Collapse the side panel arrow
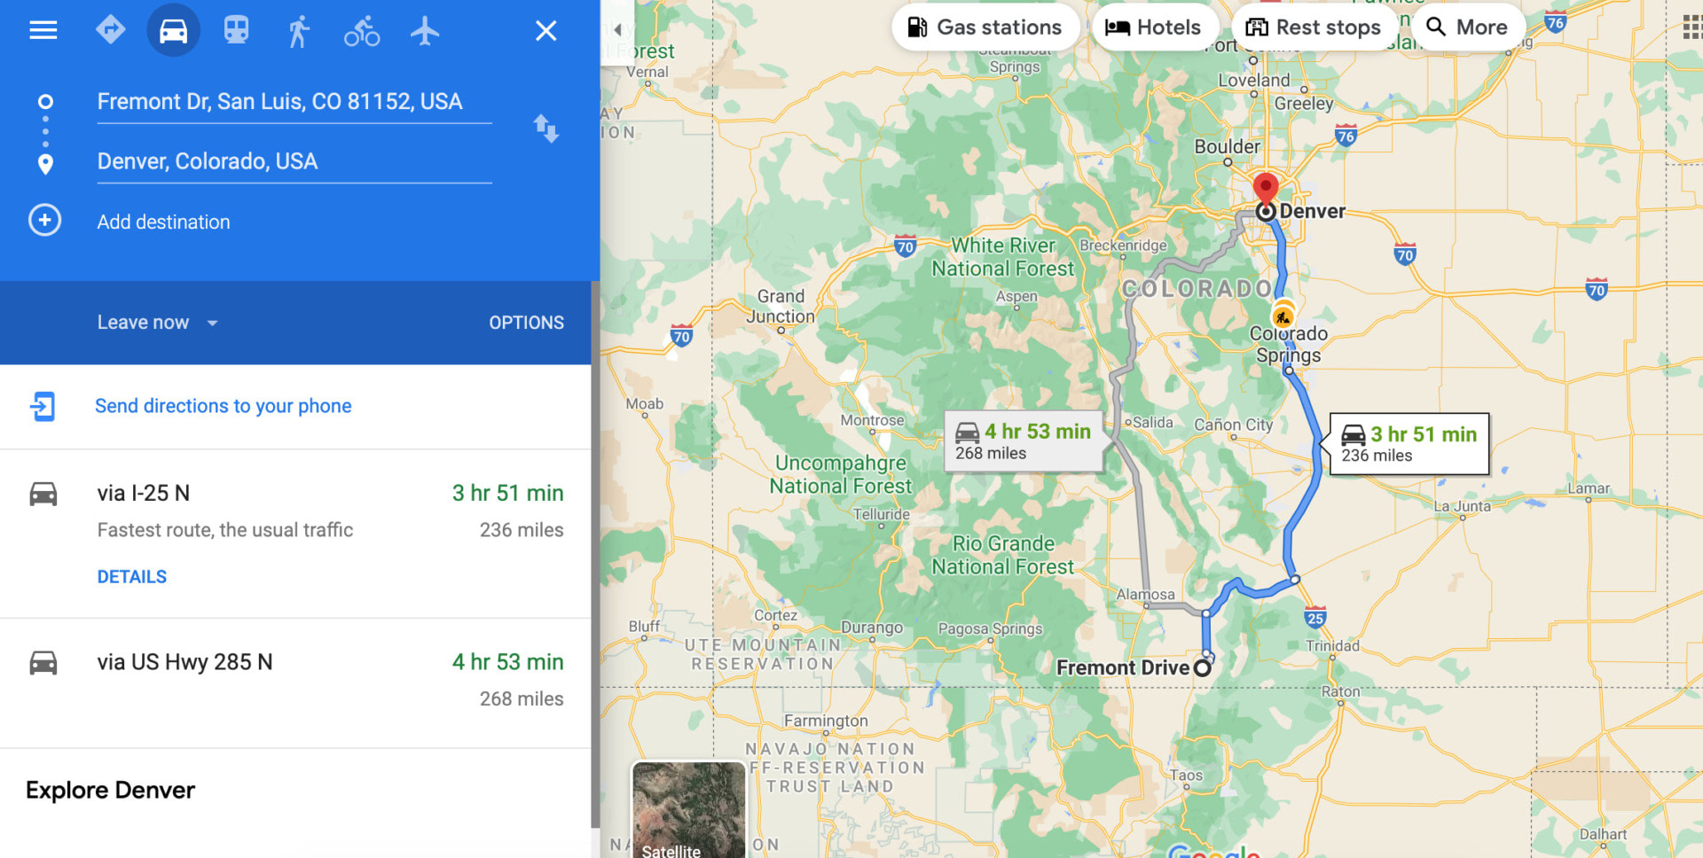The image size is (1703, 858). click(617, 29)
